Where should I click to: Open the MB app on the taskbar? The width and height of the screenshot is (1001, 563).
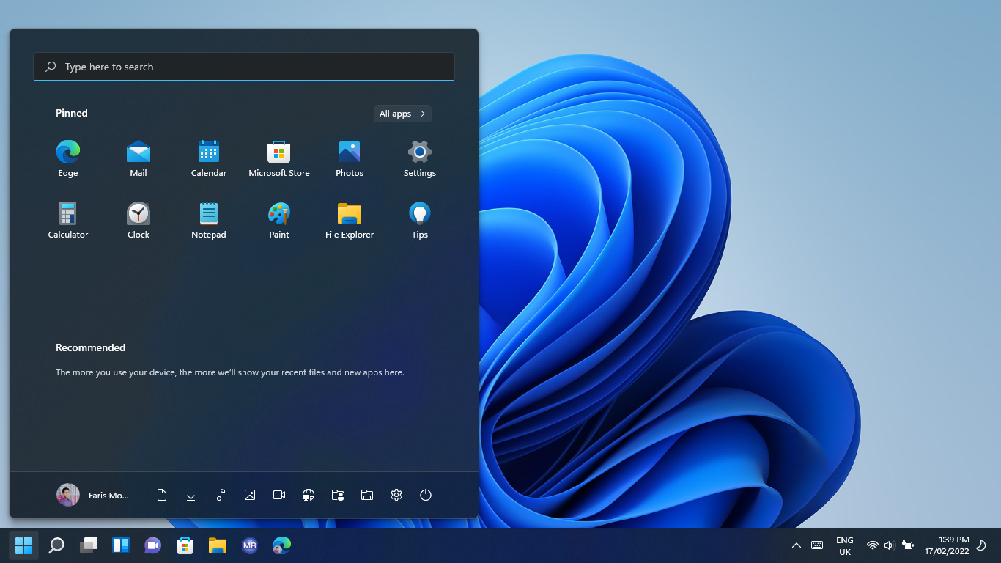[249, 545]
